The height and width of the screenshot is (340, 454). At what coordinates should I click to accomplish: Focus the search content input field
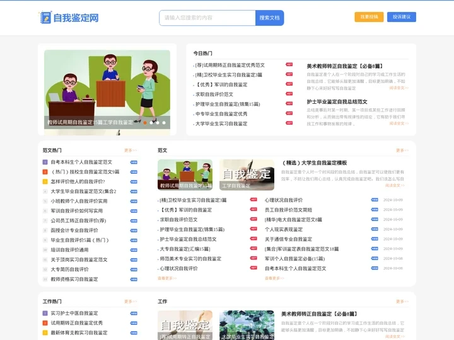[x=207, y=18]
